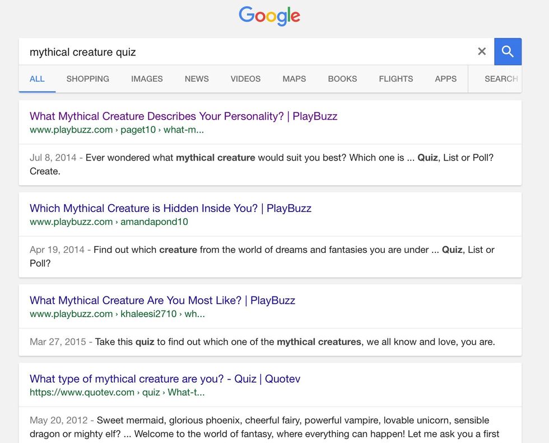Open the SEARCH tools option
This screenshot has height=443, width=549.
pyautogui.click(x=501, y=79)
